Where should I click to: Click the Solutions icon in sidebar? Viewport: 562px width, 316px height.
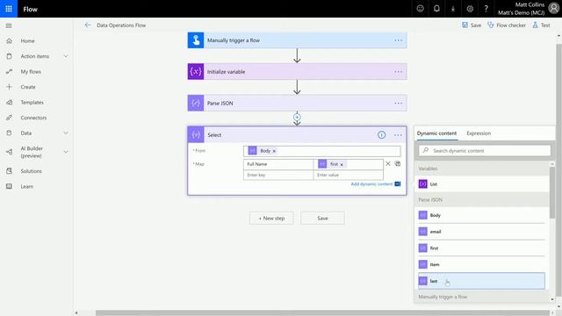tap(10, 171)
